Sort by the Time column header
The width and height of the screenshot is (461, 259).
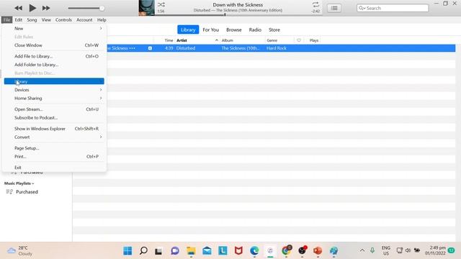164,40
